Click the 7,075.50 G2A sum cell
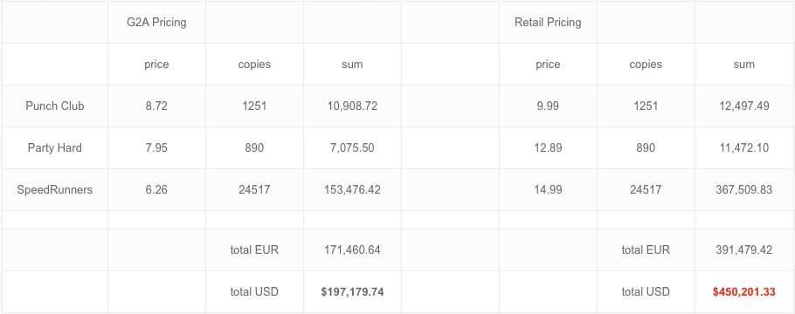The width and height of the screenshot is (795, 314). point(352,148)
